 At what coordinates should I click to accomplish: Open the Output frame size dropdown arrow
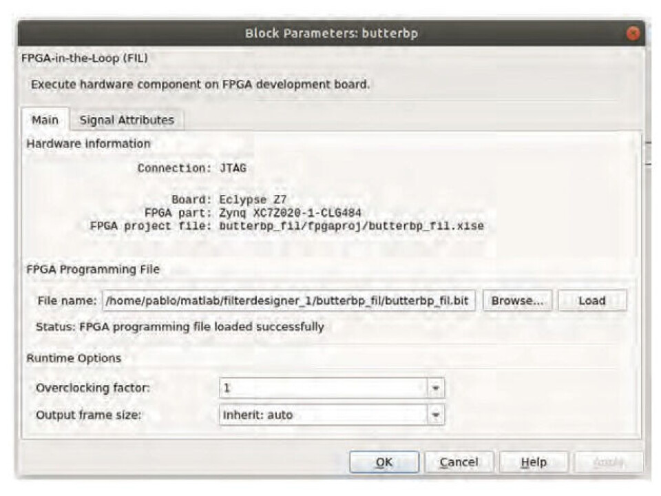pyautogui.click(x=436, y=415)
